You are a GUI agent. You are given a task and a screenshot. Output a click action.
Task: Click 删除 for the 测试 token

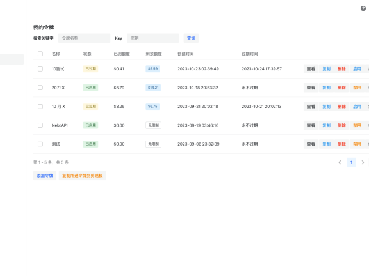click(x=341, y=144)
